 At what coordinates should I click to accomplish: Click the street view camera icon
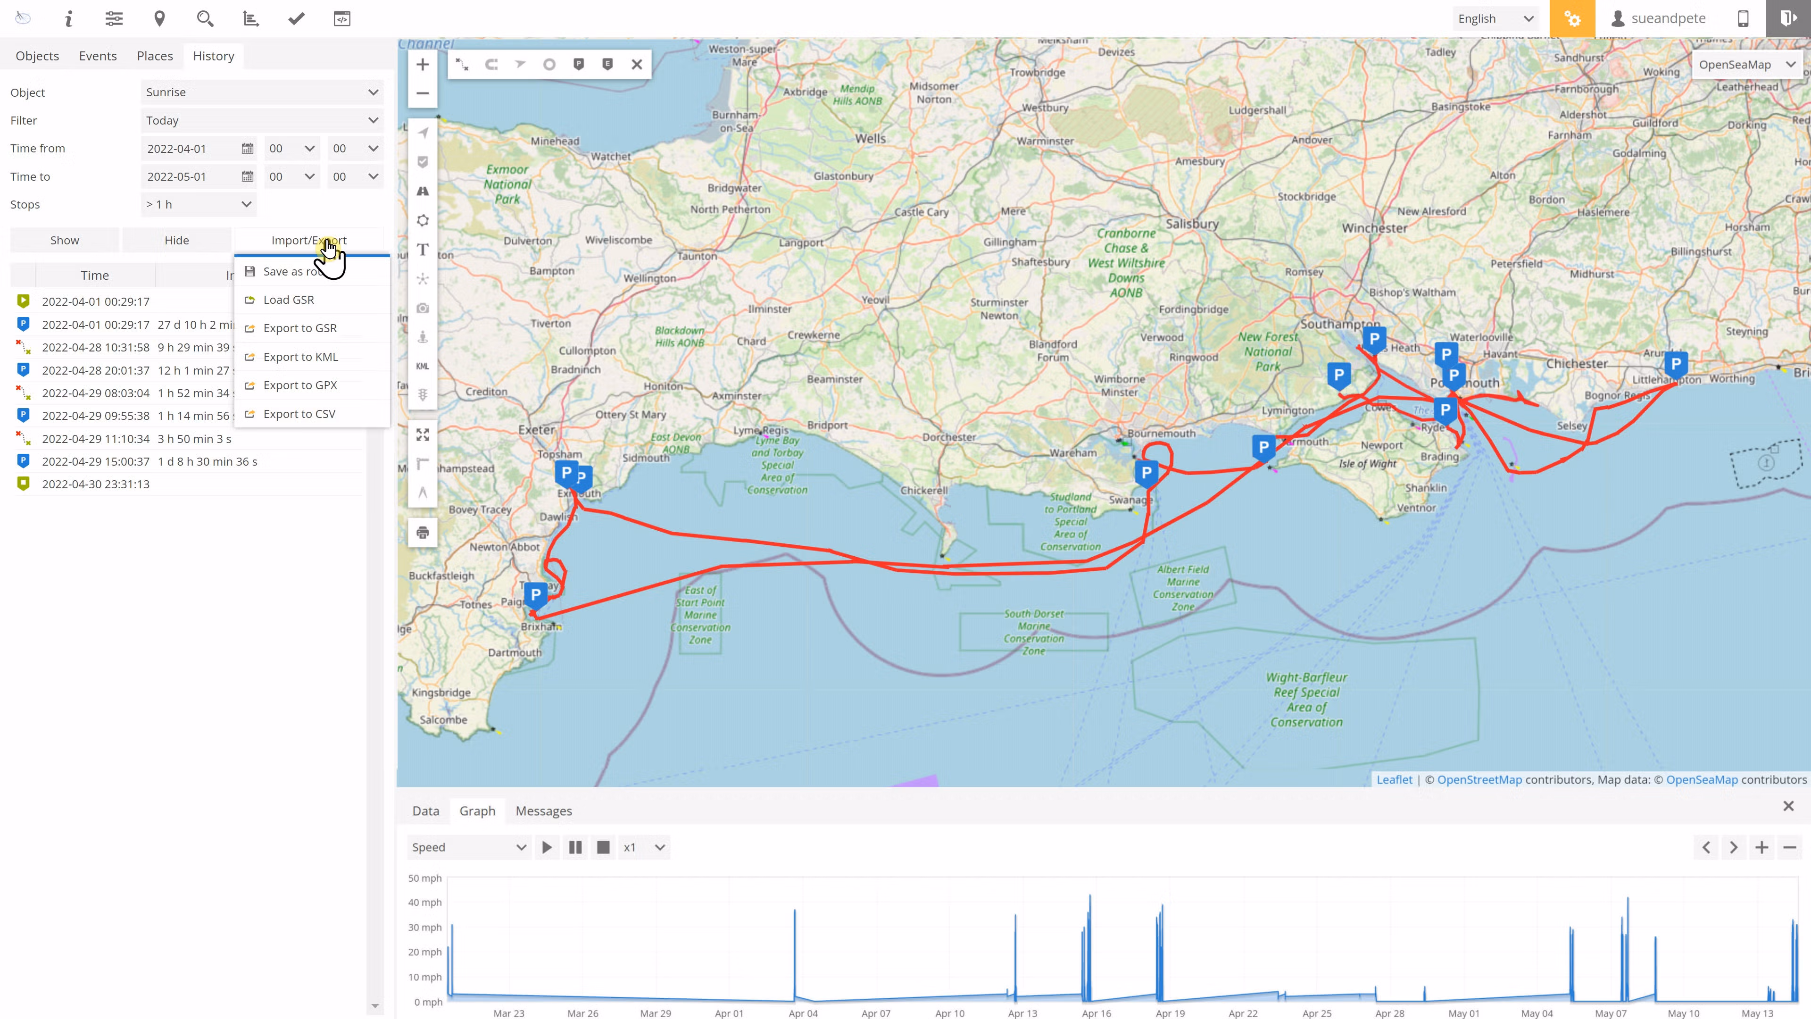click(x=423, y=308)
